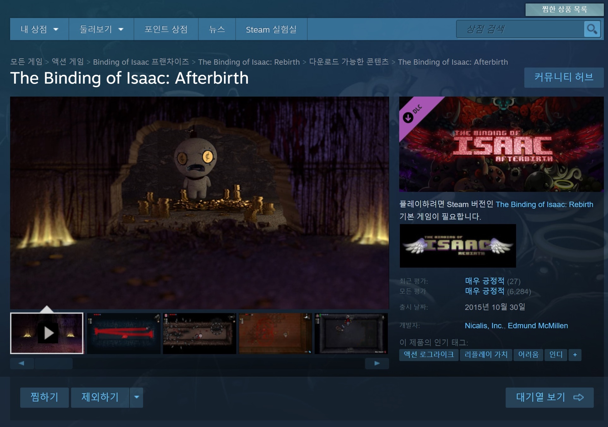Open developer Edmund McMillen link
Image resolution: width=608 pixels, height=427 pixels.
[538, 326]
